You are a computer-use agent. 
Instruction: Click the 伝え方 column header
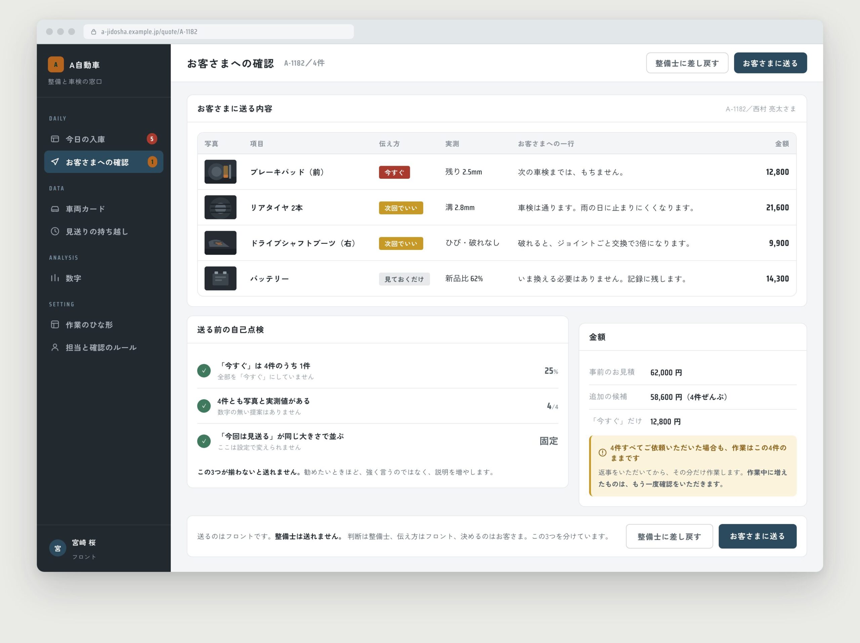(389, 144)
